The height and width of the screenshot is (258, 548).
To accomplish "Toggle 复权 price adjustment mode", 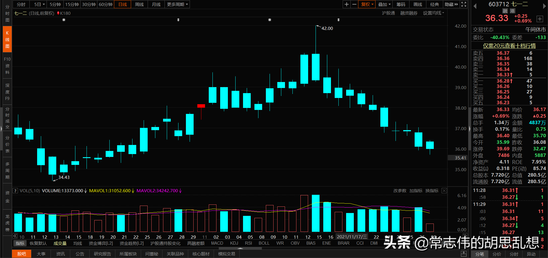I will (366, 4).
